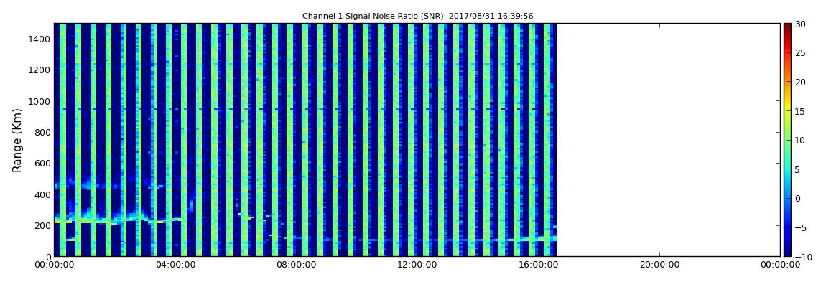Click the colorbar value 25

[801, 52]
